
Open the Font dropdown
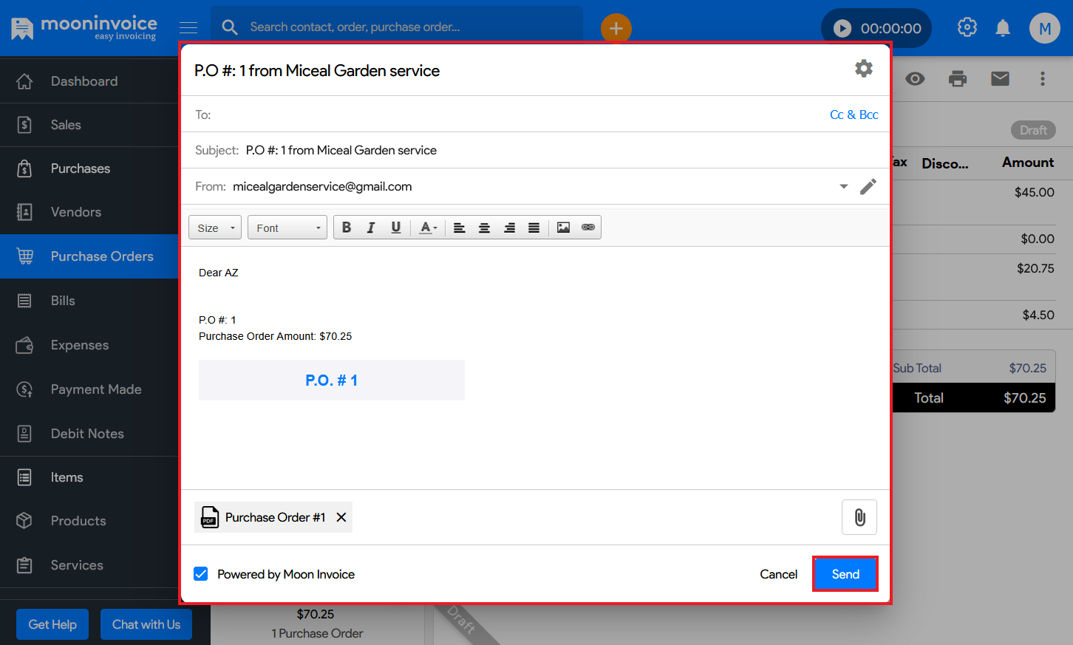tap(287, 228)
